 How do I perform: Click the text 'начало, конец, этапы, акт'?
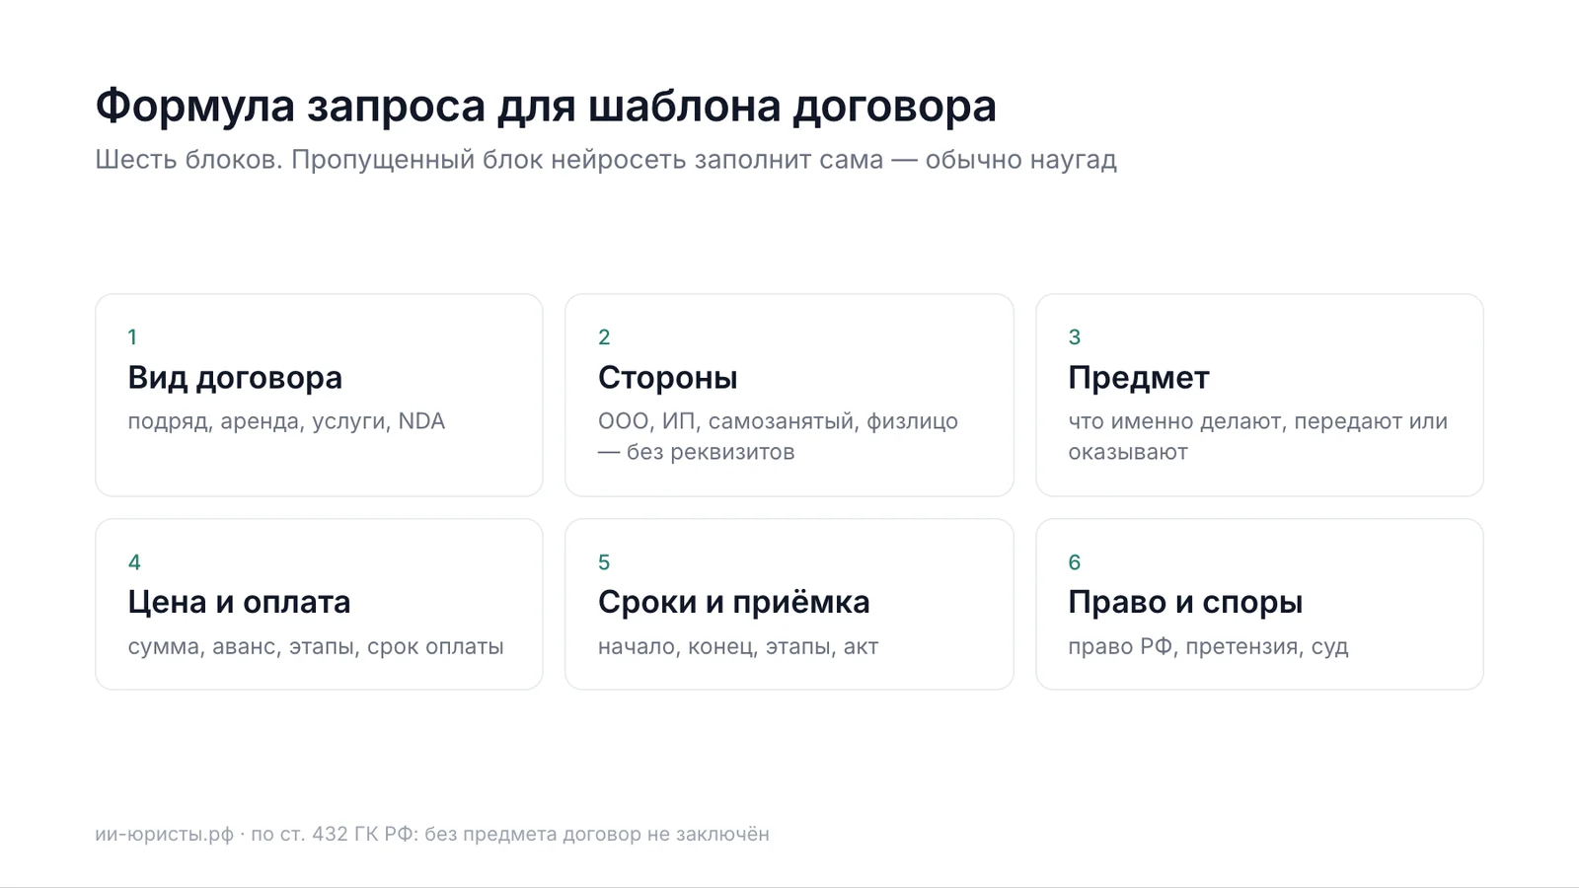[x=738, y=647]
